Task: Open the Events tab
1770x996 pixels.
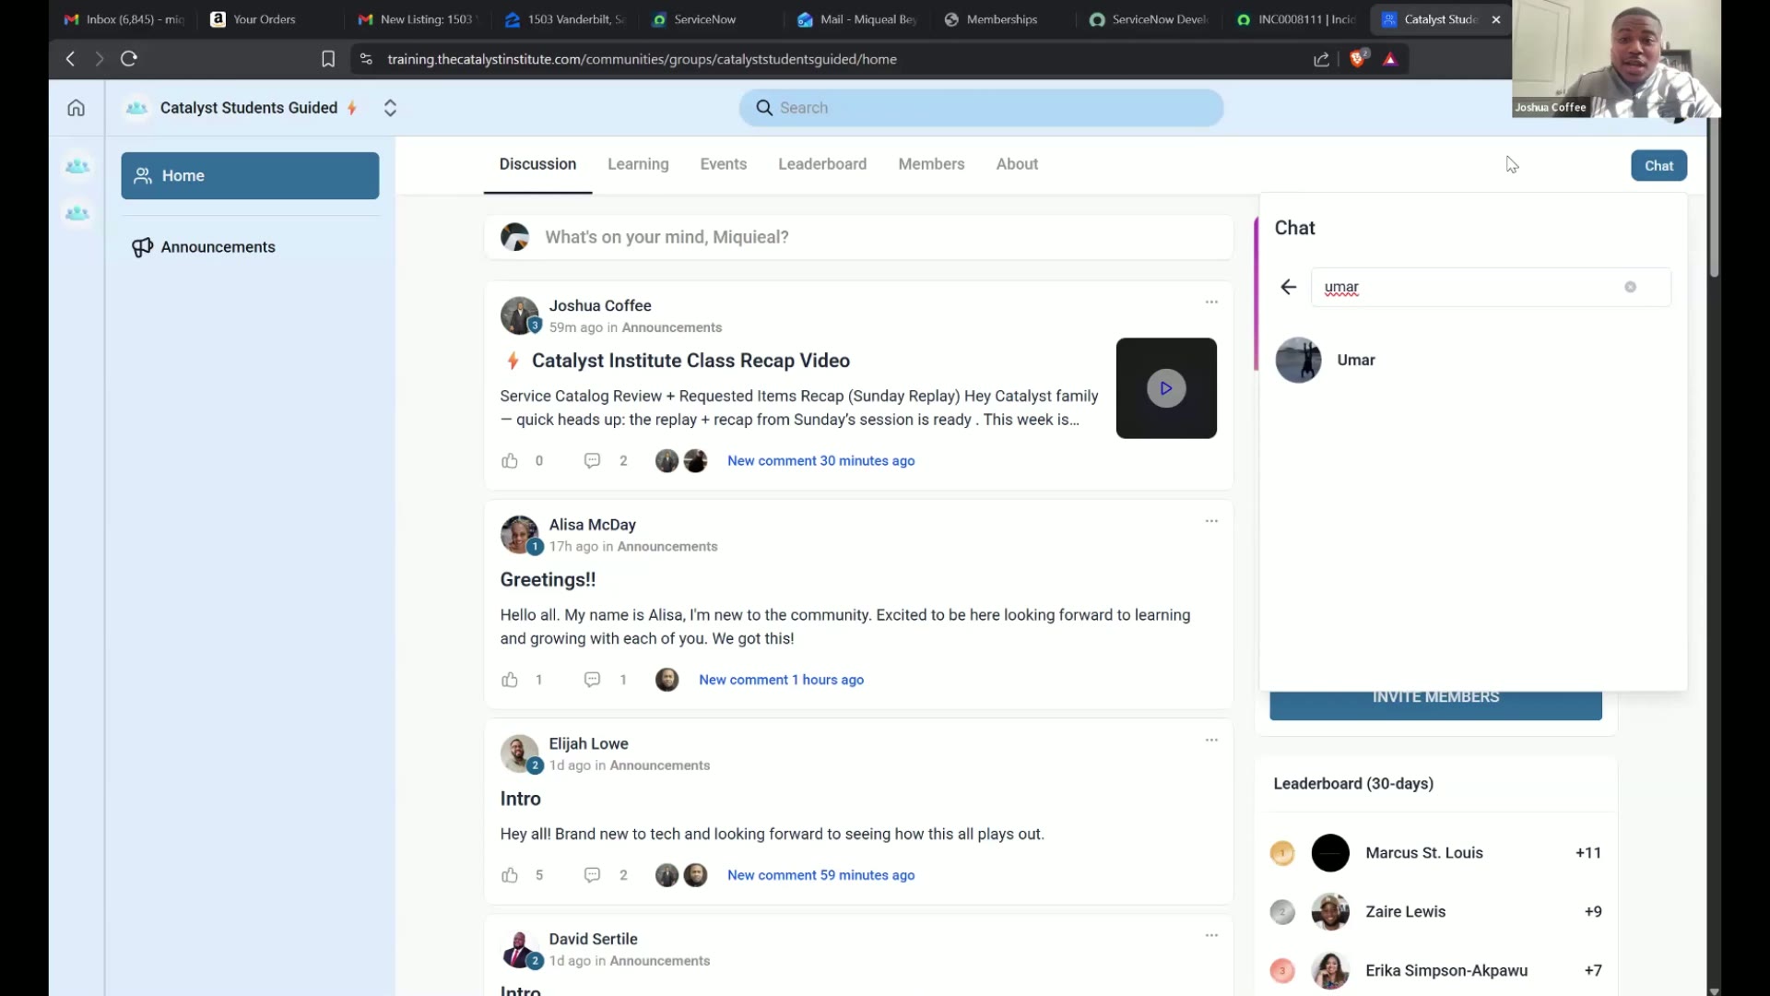Action: [723, 164]
